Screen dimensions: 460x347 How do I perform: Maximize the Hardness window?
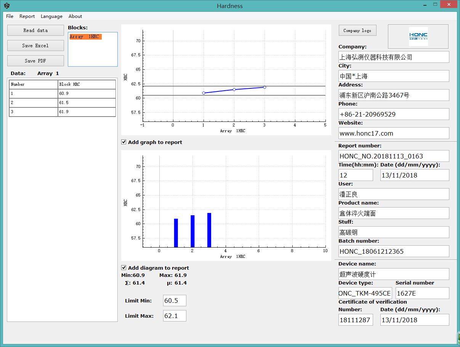435,5
